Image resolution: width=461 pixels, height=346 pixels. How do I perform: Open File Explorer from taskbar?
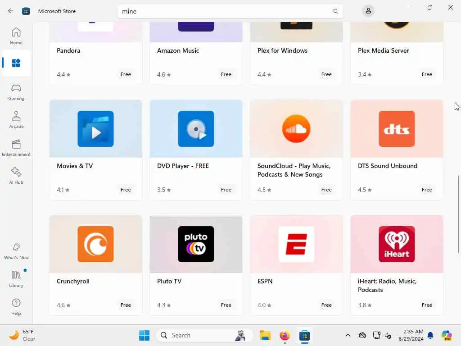pyautogui.click(x=265, y=335)
